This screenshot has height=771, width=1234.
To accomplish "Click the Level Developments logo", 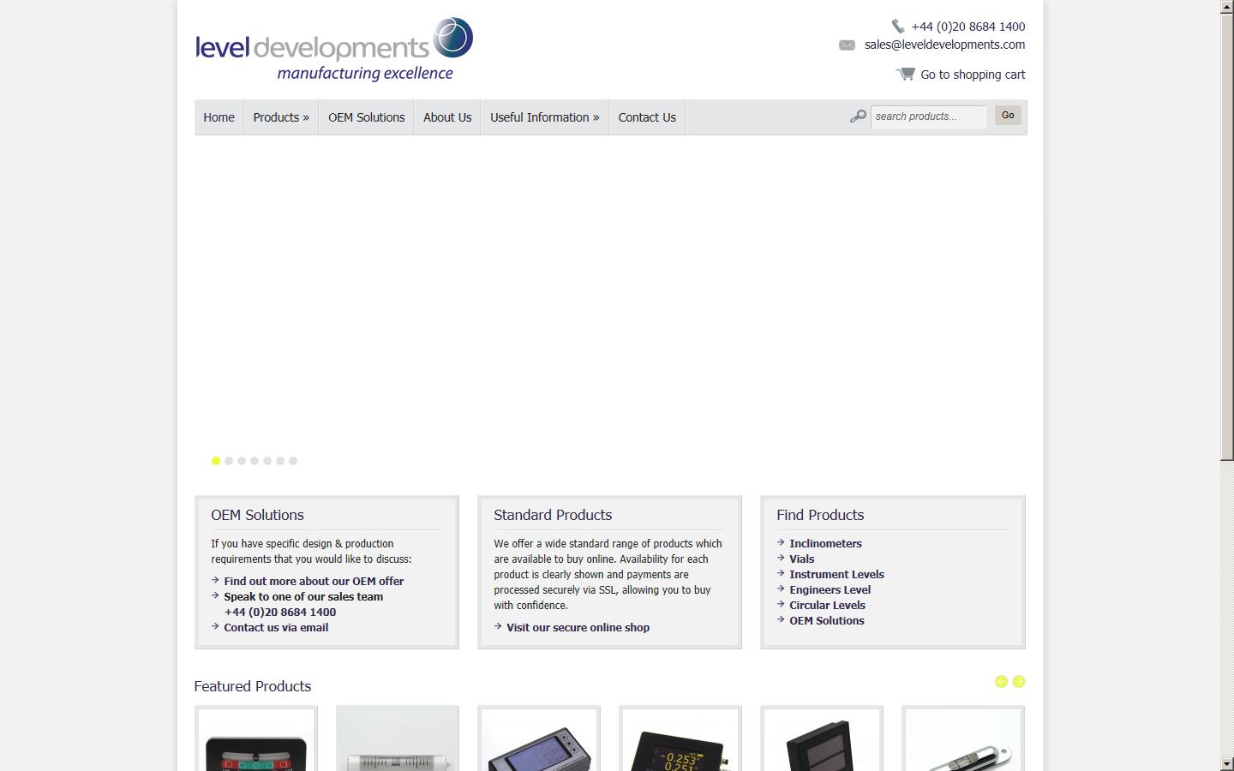I will pyautogui.click(x=332, y=47).
